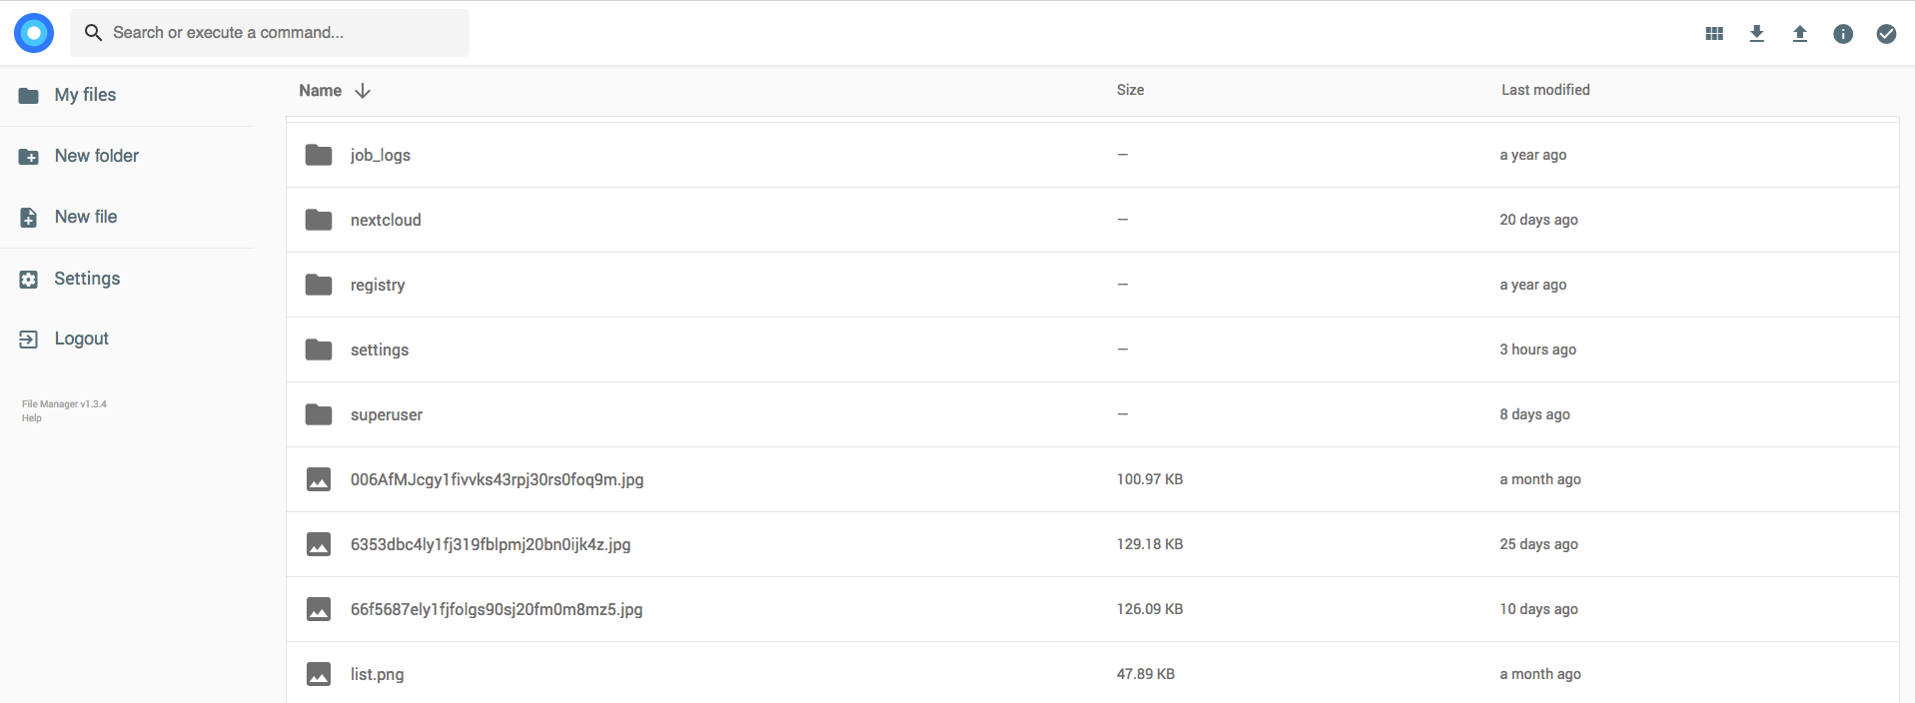Click the File Manager logo icon
The height and width of the screenshot is (703, 1915).
click(x=34, y=33)
